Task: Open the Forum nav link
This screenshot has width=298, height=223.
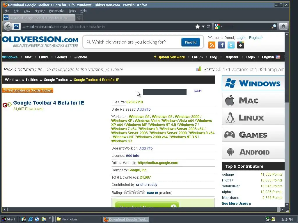Action: point(197,57)
